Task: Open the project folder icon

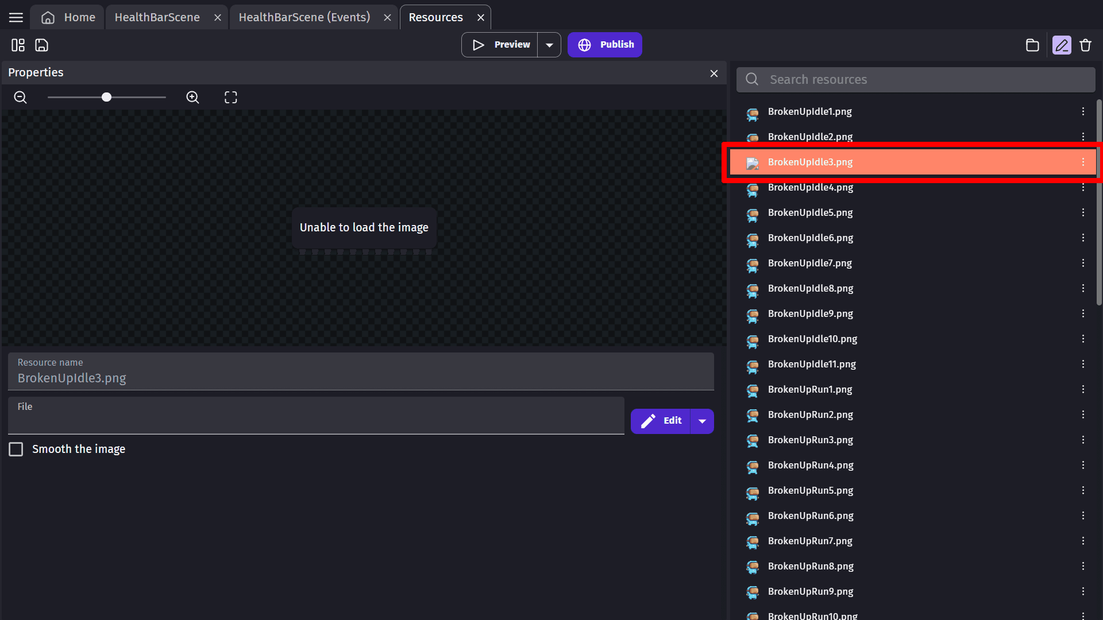Action: [1032, 45]
